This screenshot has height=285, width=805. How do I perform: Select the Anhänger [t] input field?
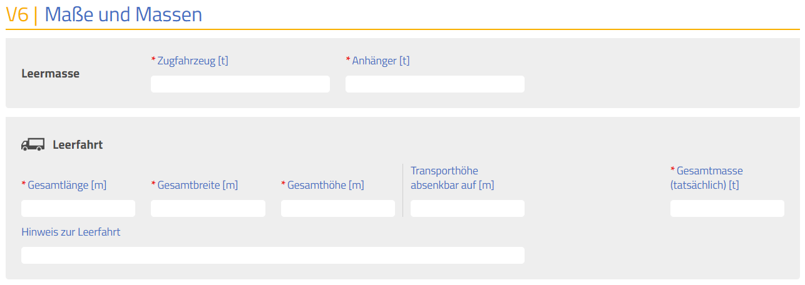pos(435,84)
